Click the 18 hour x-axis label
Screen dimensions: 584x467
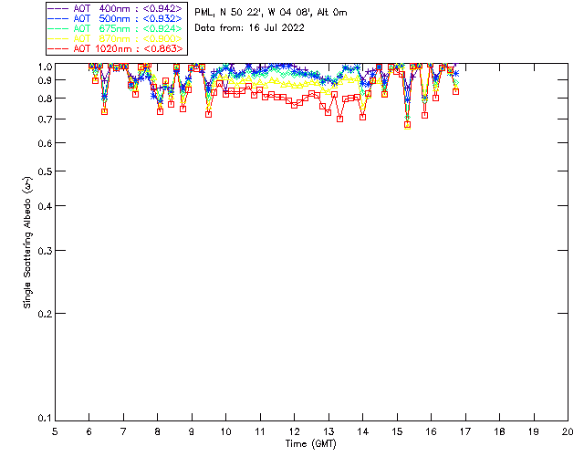tap(499, 431)
